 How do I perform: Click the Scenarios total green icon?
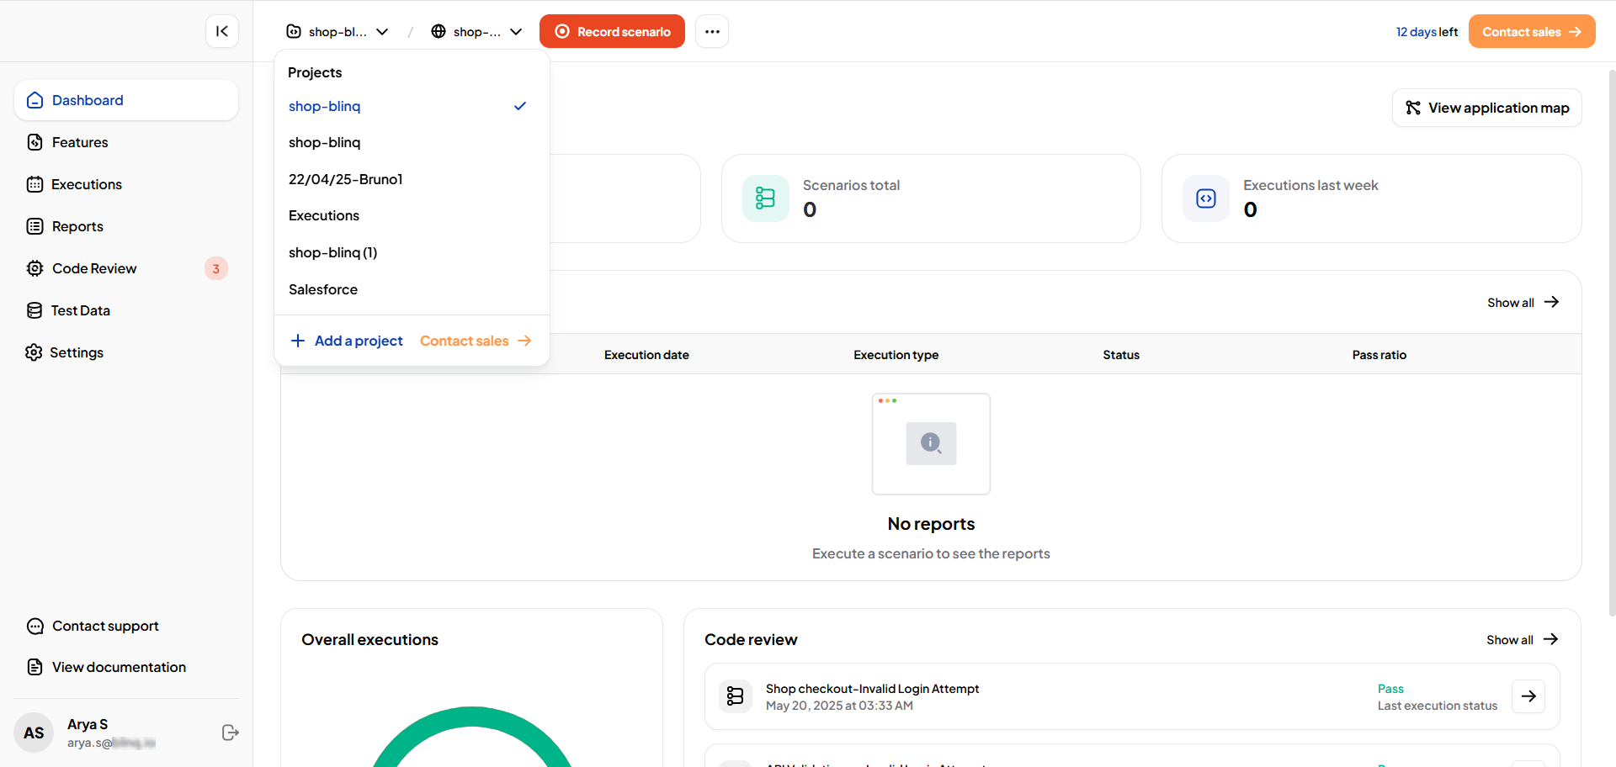(765, 198)
